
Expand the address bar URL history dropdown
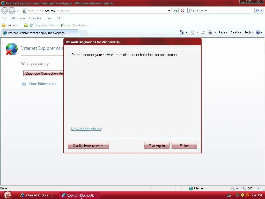(x=169, y=11)
